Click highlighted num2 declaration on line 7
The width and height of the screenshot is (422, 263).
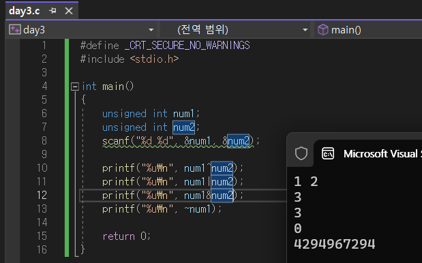pyautogui.click(x=183, y=127)
